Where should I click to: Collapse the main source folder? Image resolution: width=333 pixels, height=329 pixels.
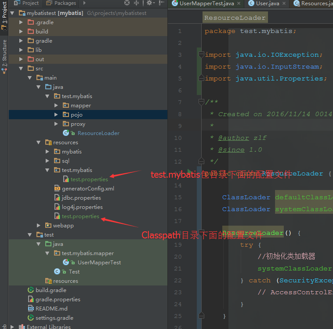point(30,77)
